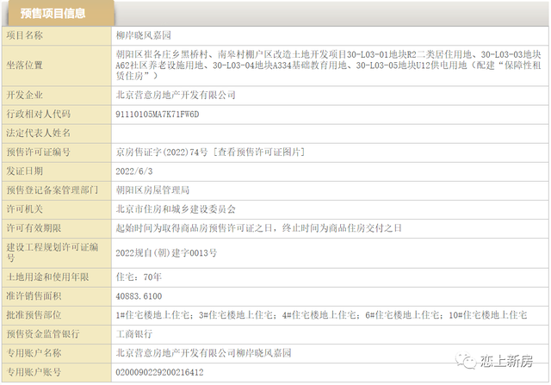Select 朝阳区房屋管理局 value
551x385 pixels.
(x=152, y=189)
